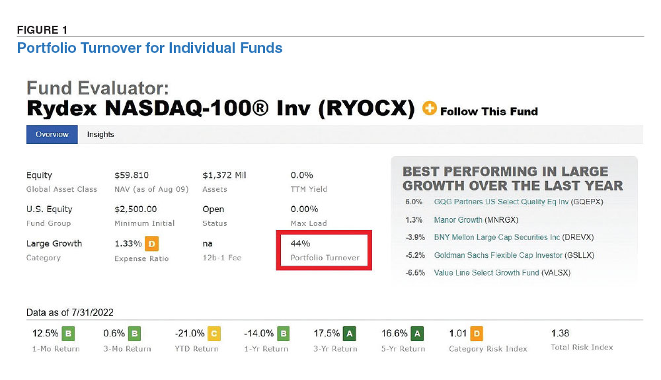Click the U.S. Equity fund group value
This screenshot has height=380, width=661.
pyautogui.click(x=50, y=209)
